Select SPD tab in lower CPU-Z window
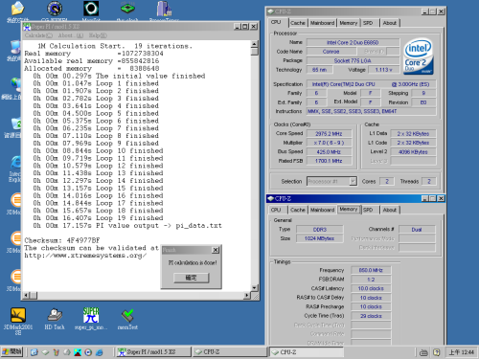The image size is (479, 359). click(368, 210)
